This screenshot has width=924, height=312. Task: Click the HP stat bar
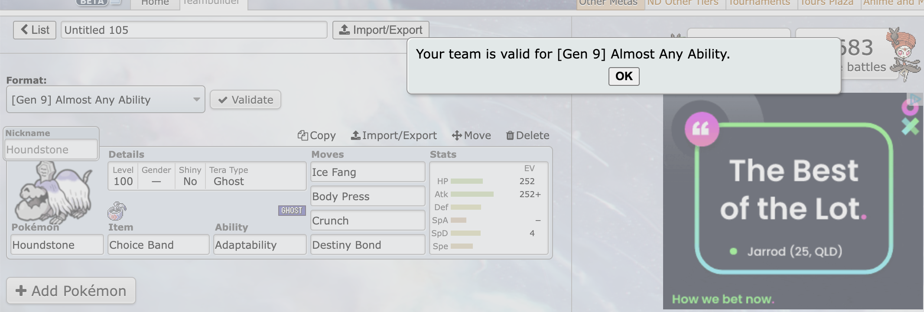(467, 181)
